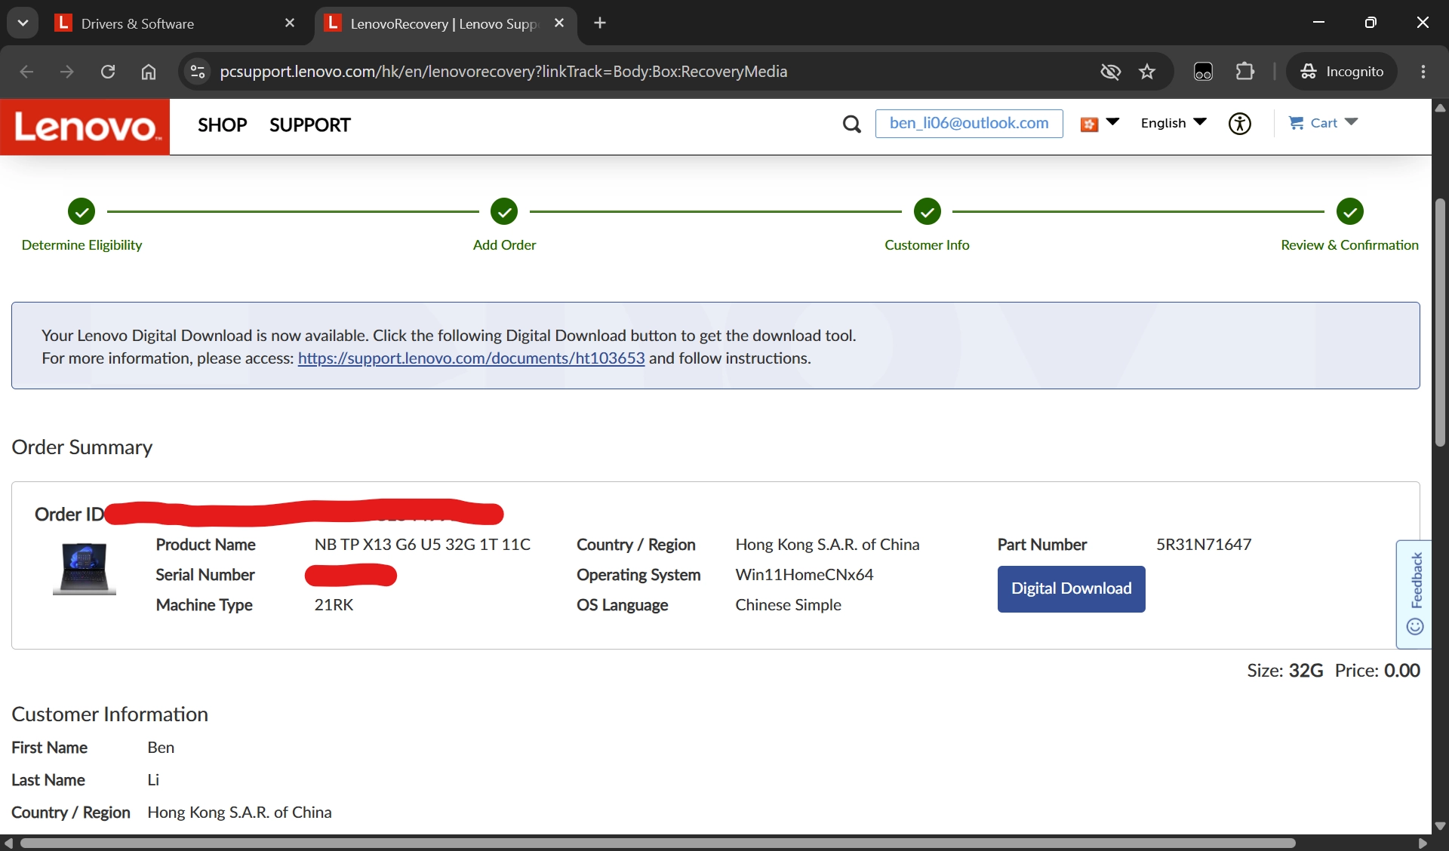This screenshot has width=1449, height=851.
Task: Bookmark this page with star icon
Action: pos(1147,72)
